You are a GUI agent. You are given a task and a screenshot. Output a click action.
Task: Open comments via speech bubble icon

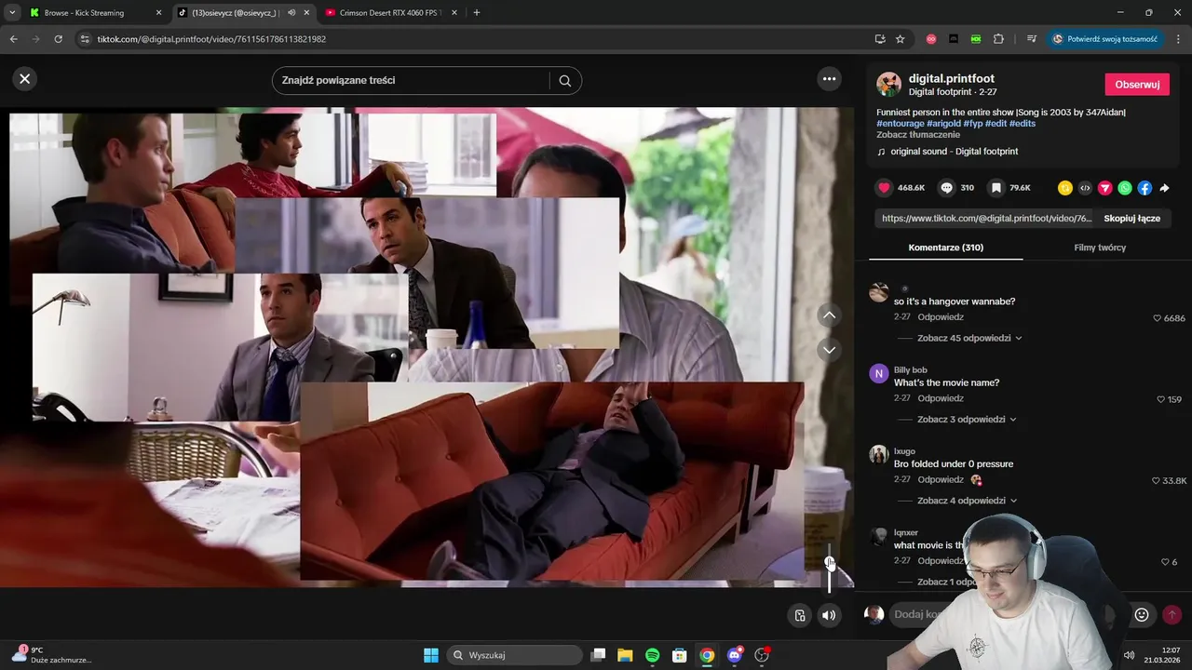point(946,188)
